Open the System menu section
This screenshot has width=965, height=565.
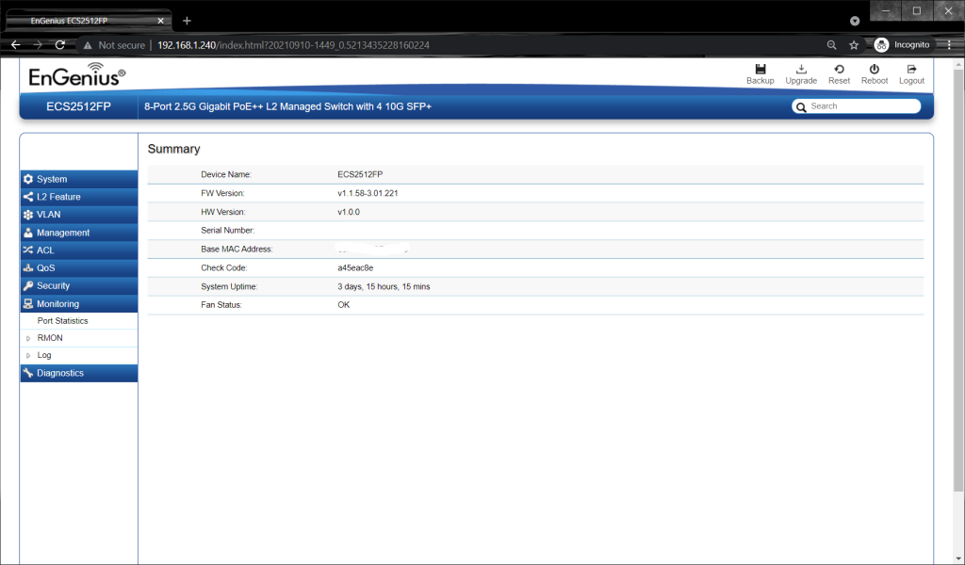point(79,179)
